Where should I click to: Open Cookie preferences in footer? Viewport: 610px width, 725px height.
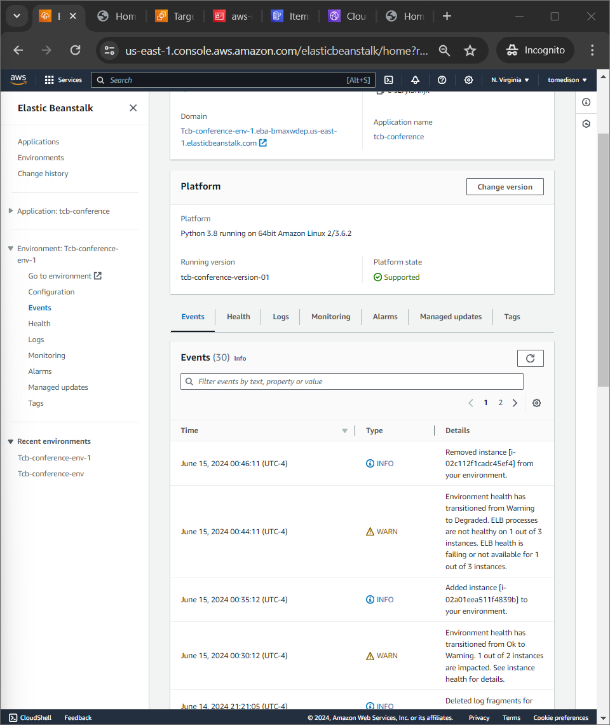(560, 717)
